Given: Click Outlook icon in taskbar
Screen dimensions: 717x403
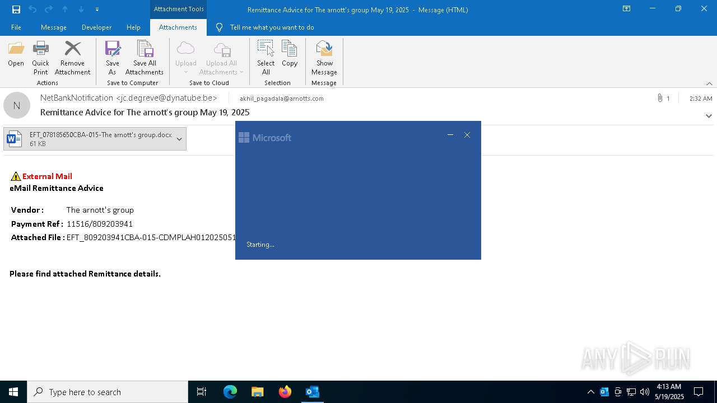Looking at the screenshot, I should tap(313, 392).
